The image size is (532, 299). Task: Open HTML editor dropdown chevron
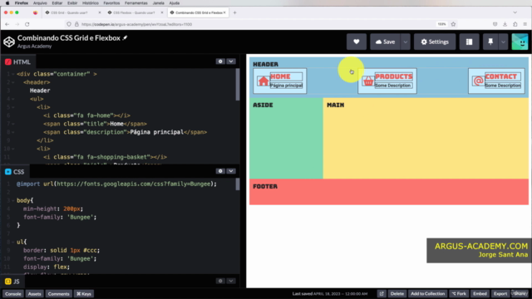[x=231, y=61]
